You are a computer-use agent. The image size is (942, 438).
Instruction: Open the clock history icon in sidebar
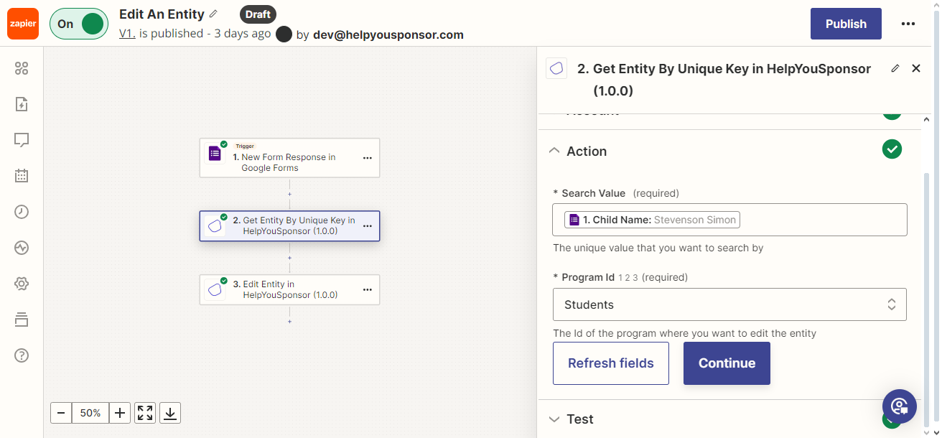click(x=22, y=212)
